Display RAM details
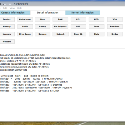 point(60,19)
